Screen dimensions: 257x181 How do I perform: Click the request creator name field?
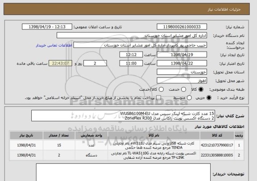[140, 45]
